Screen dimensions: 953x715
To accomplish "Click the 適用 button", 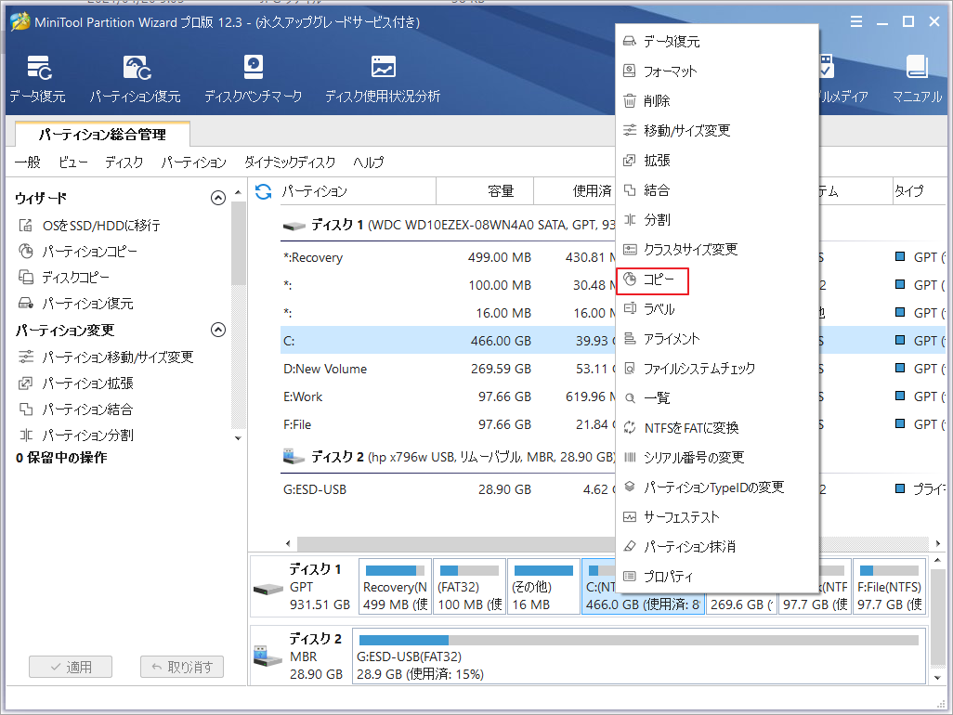I will [x=71, y=667].
